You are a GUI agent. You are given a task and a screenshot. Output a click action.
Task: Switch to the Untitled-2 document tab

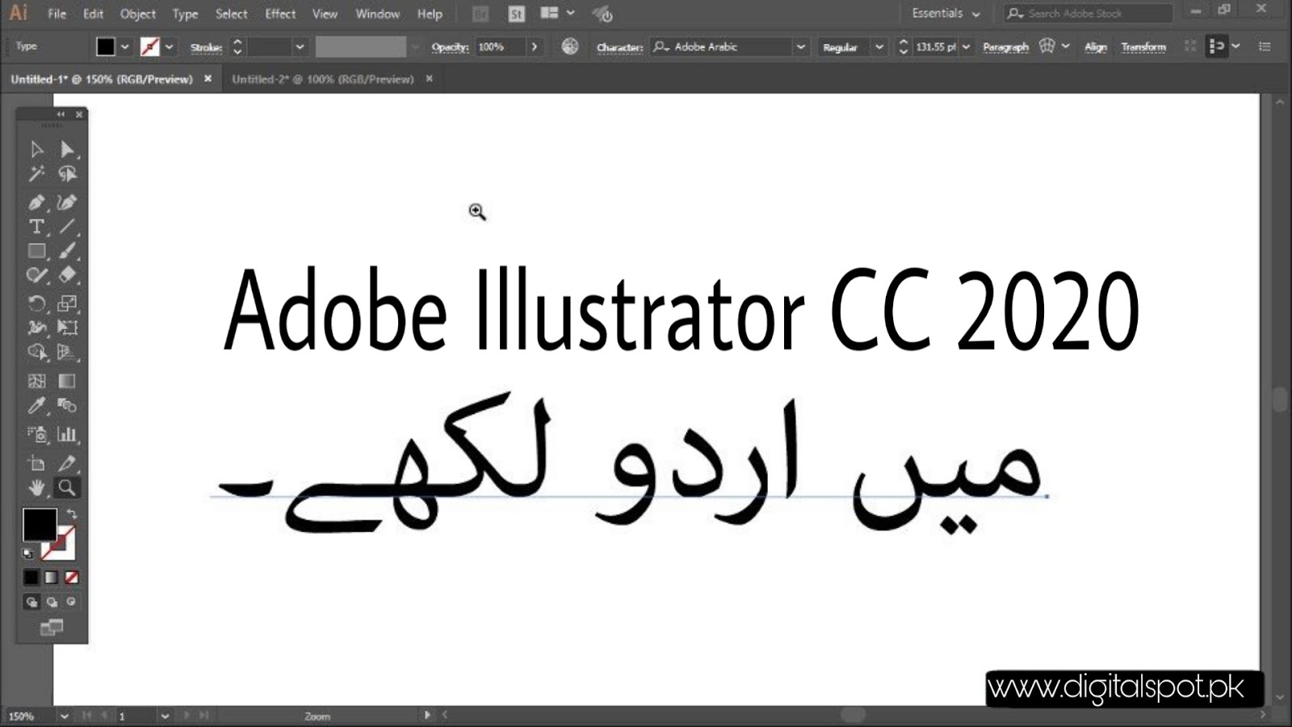click(323, 79)
